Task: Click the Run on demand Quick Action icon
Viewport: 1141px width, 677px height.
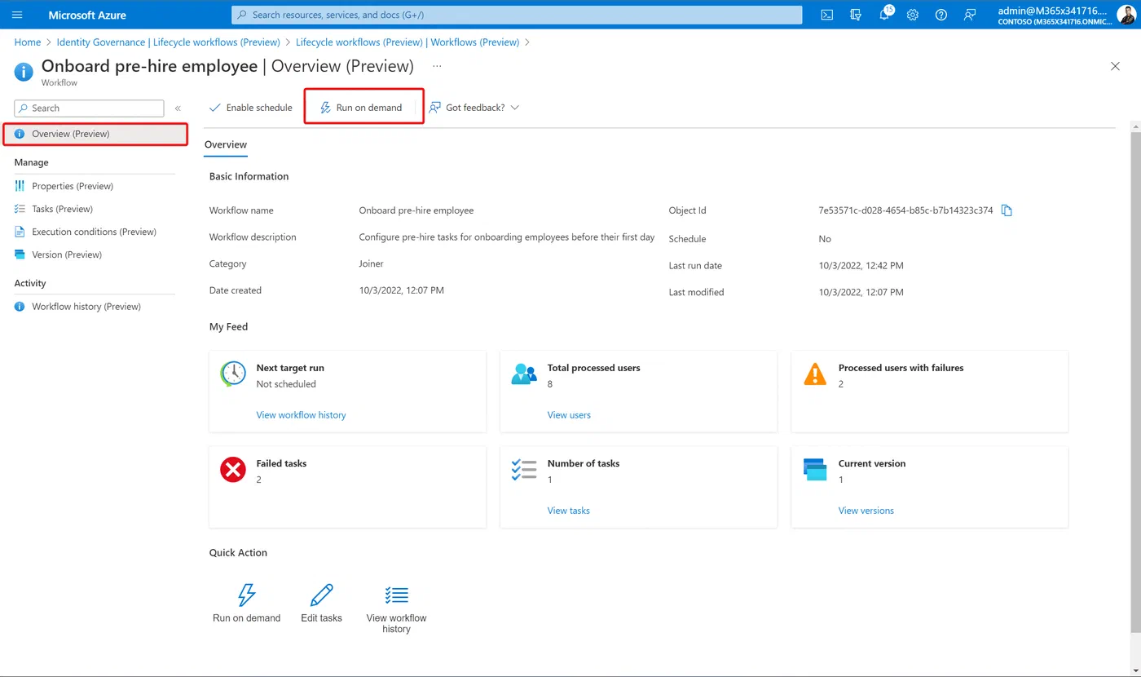Action: pos(246,595)
